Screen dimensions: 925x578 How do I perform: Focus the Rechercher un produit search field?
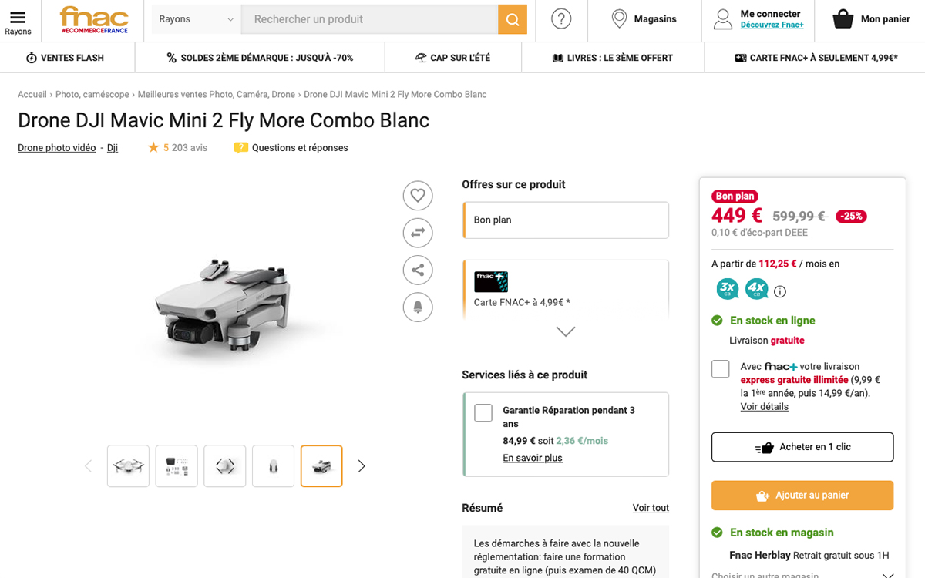pos(369,19)
